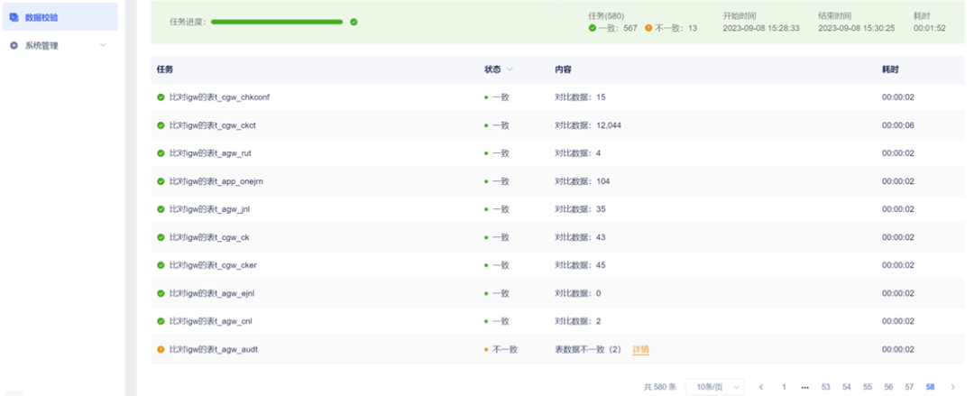Select task 比对igw的表t_agw_audt
The image size is (974, 396).
[x=213, y=349]
